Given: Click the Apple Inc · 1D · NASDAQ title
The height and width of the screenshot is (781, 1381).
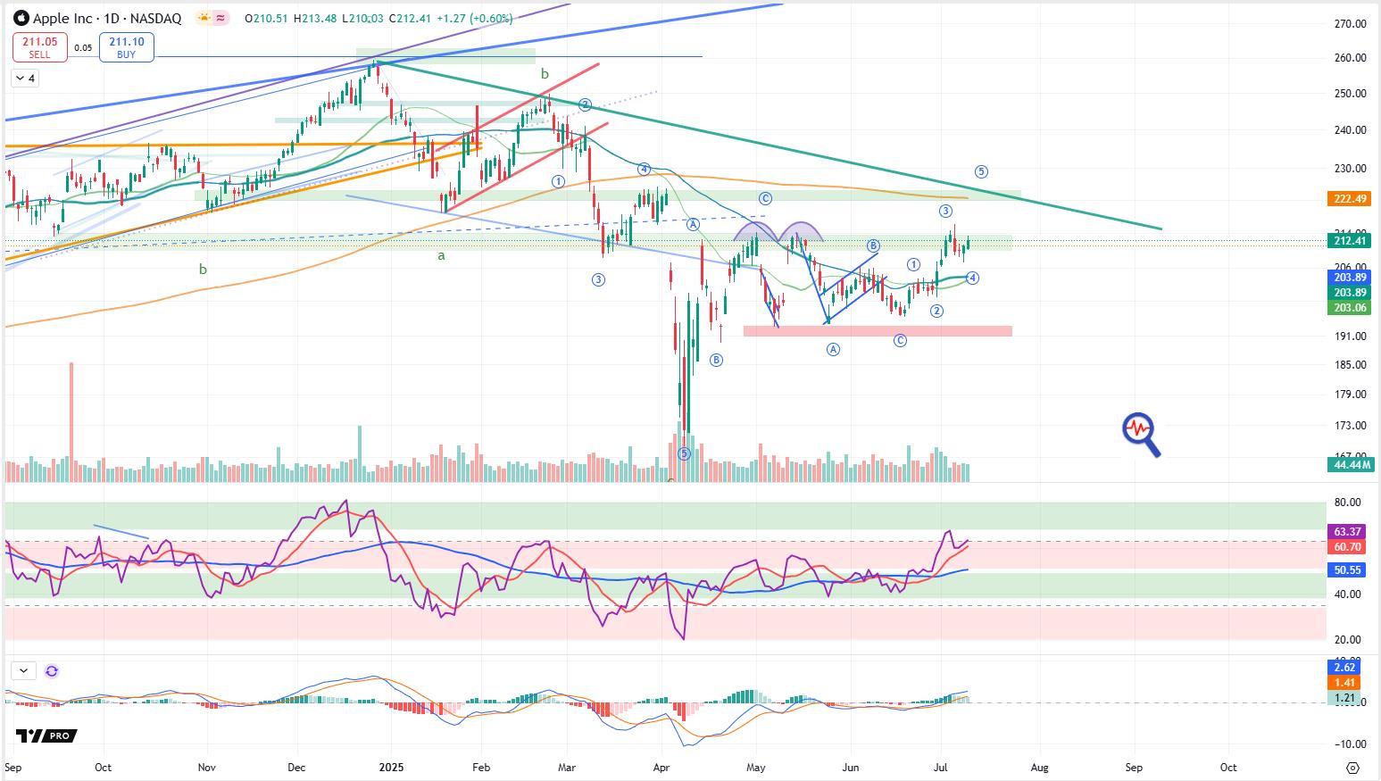Looking at the screenshot, I should click(107, 18).
